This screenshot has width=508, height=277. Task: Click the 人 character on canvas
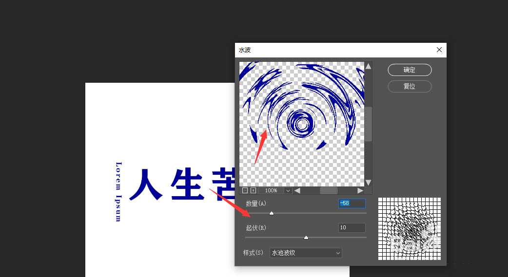point(145,184)
